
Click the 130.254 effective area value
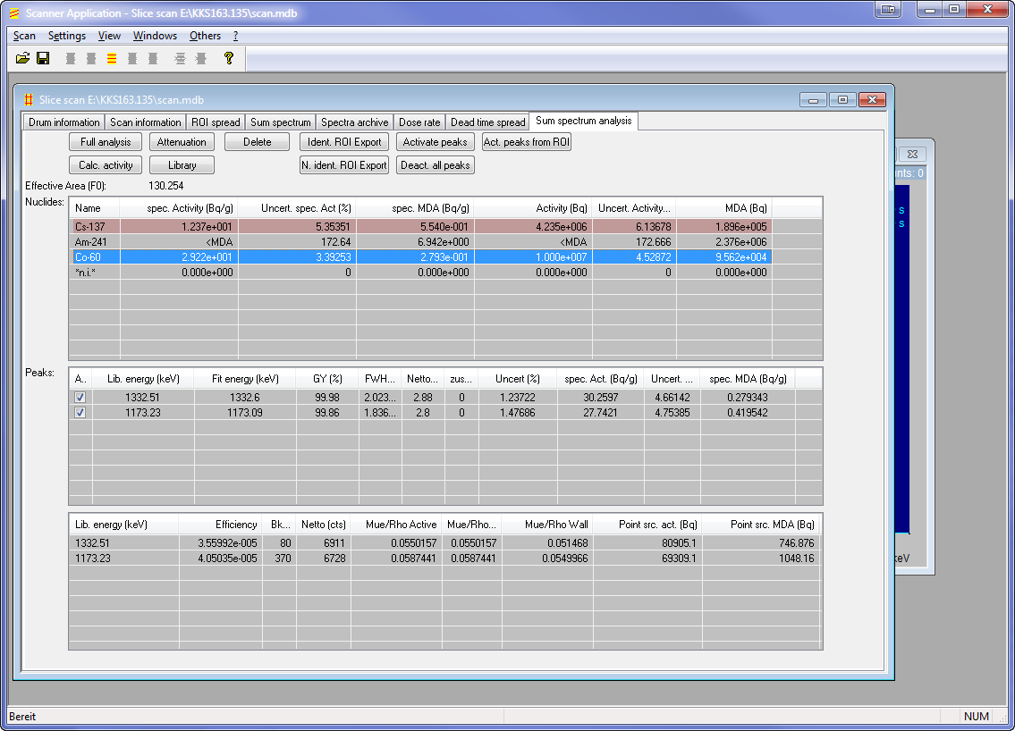point(166,186)
